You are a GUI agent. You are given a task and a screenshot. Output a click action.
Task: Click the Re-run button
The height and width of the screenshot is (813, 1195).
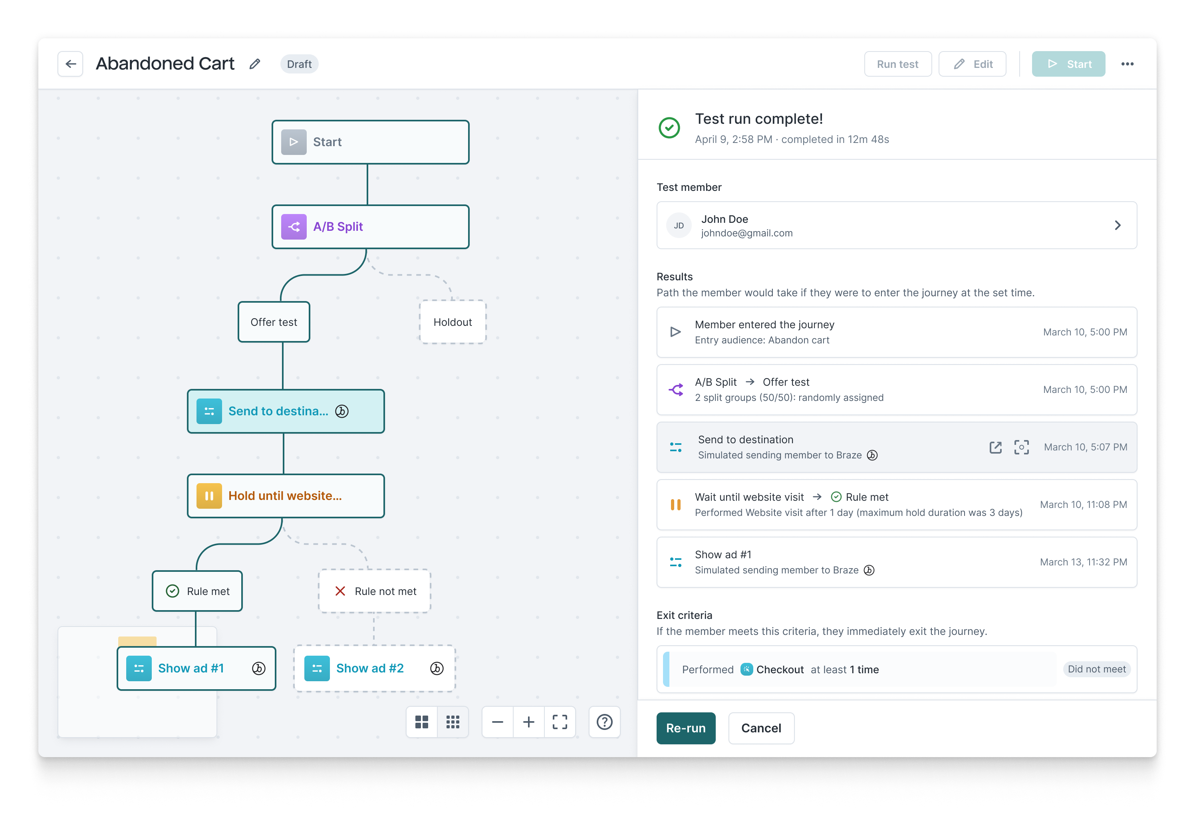(x=685, y=728)
